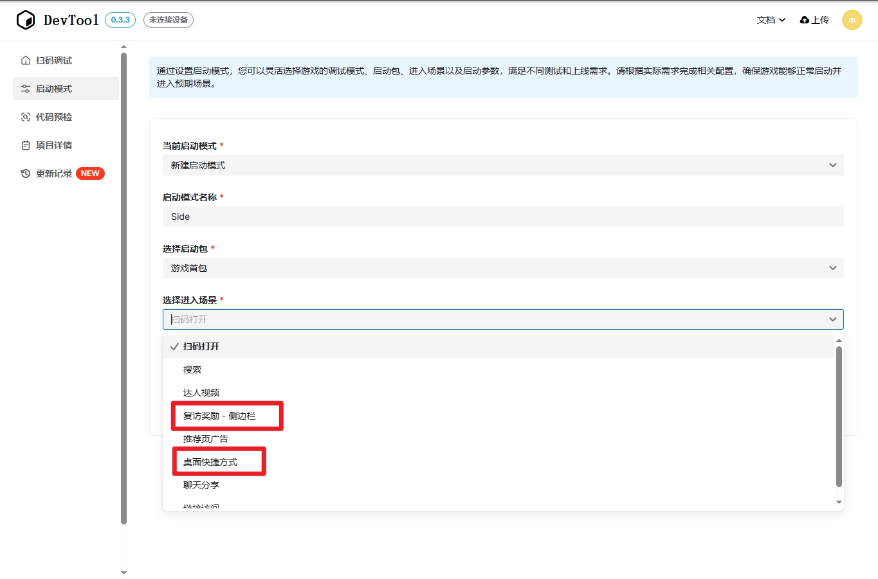
Task: Click the upload cloud icon
Action: coord(805,20)
